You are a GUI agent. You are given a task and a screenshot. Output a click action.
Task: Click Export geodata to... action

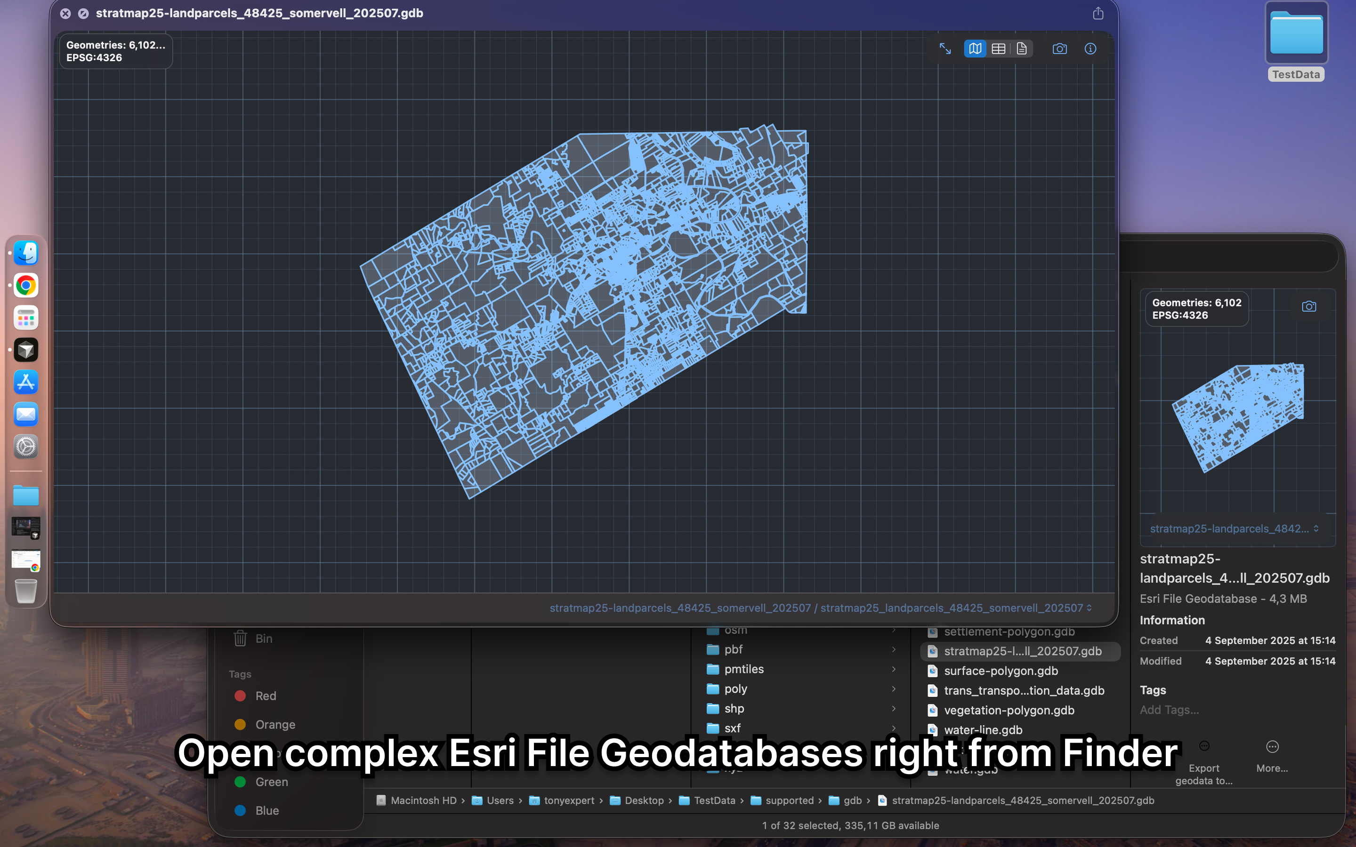pos(1203,762)
